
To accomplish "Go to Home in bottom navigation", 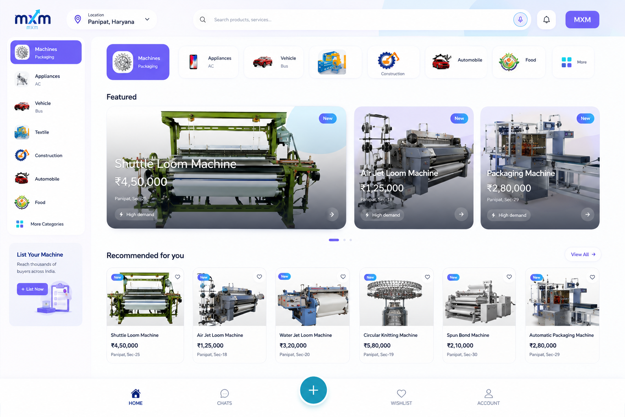I will point(135,397).
